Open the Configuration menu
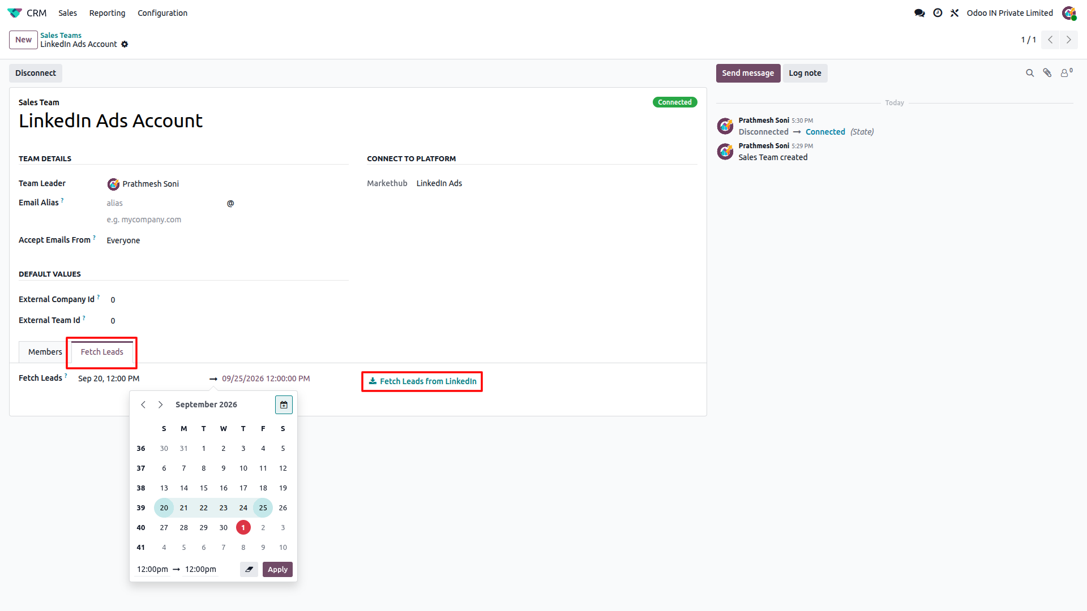1087x611 pixels. (162, 12)
